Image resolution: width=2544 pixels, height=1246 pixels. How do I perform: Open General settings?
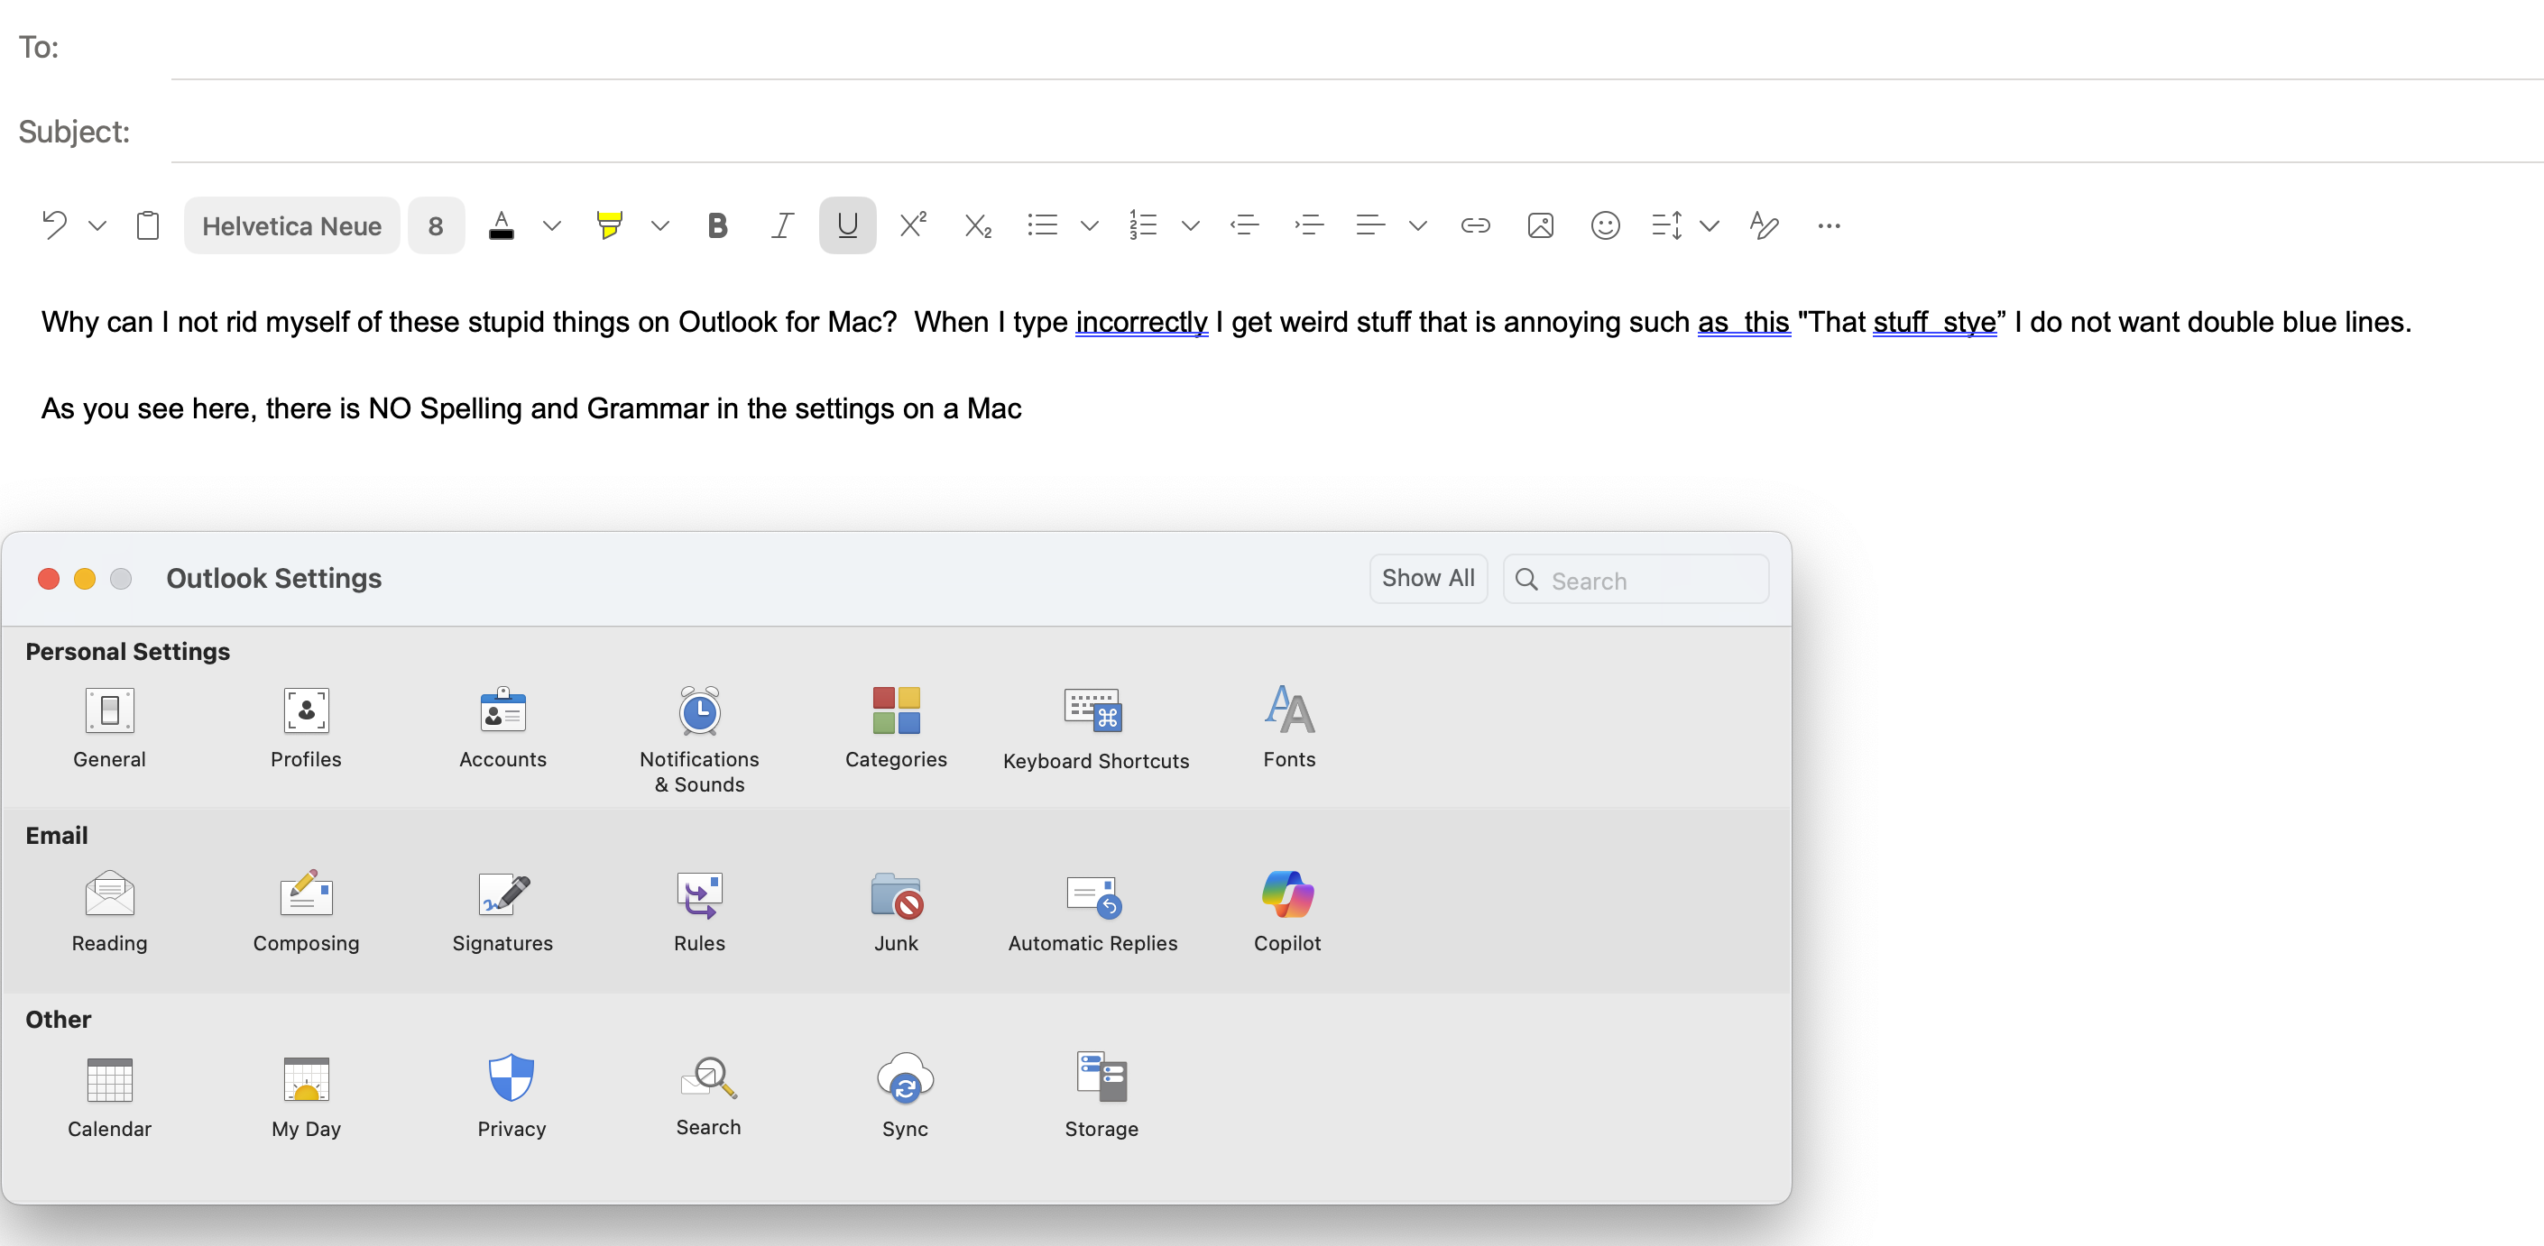tap(110, 727)
